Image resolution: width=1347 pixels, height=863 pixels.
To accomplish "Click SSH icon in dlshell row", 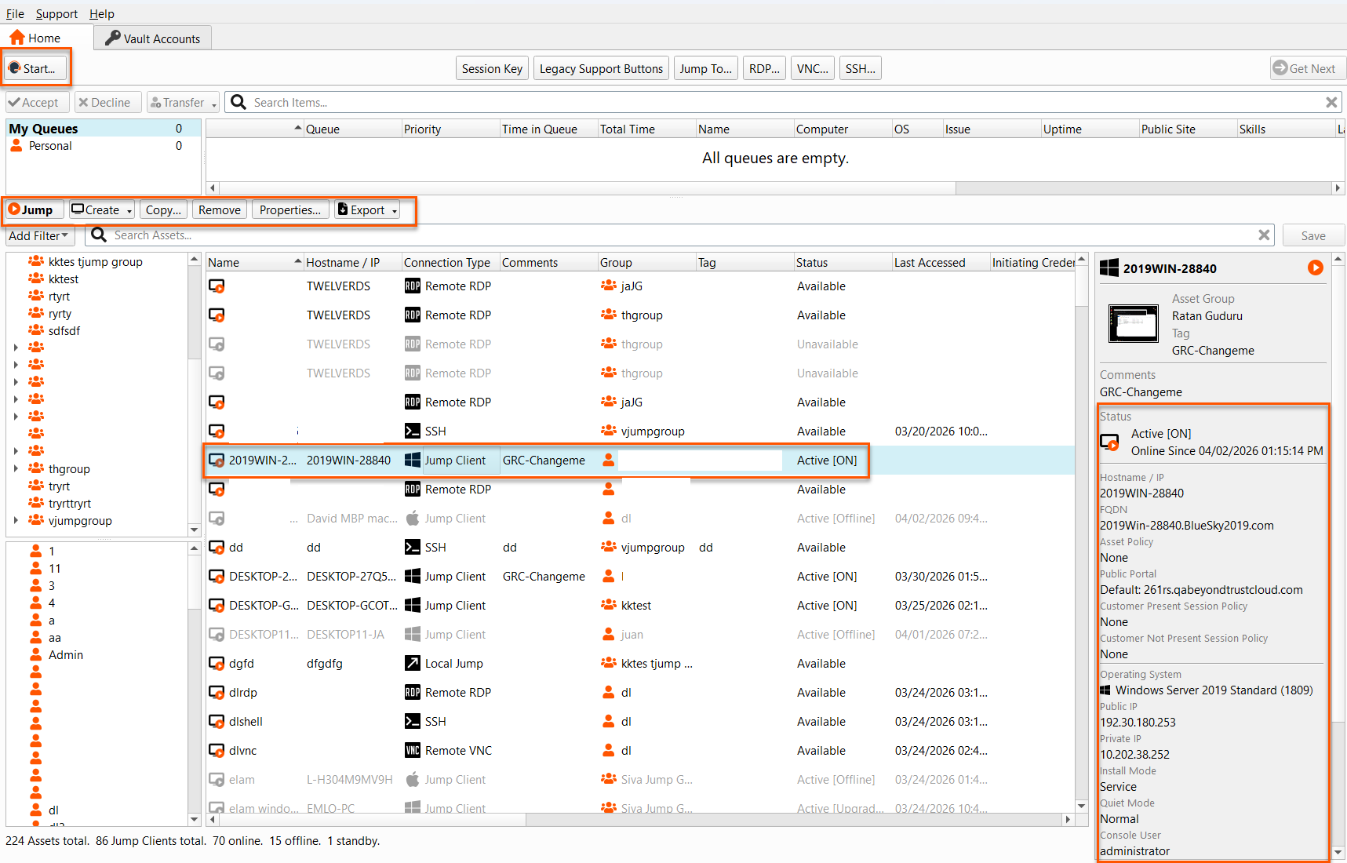I will point(412,722).
